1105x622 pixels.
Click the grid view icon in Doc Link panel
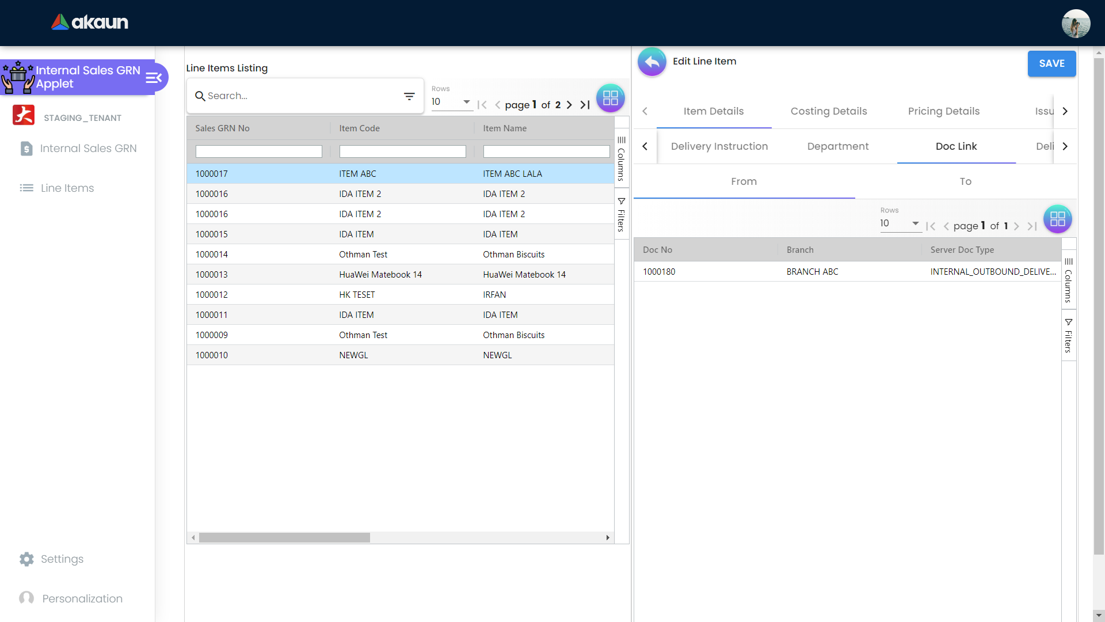(1057, 219)
